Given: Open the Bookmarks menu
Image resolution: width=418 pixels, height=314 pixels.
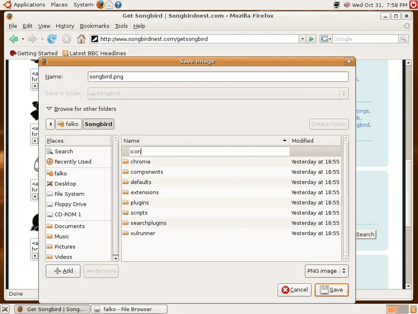Looking at the screenshot, I should [95, 26].
